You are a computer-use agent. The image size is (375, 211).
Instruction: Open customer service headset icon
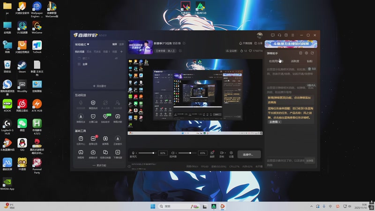[x=279, y=35]
